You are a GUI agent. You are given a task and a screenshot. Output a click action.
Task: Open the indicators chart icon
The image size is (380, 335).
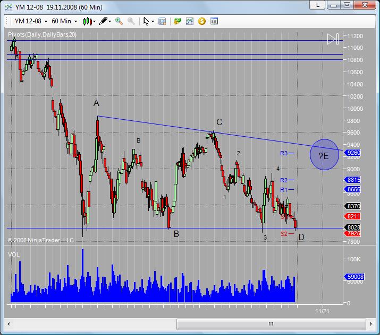click(x=190, y=21)
